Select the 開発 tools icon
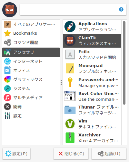129x162 pixels. pyautogui.click(x=7, y=107)
